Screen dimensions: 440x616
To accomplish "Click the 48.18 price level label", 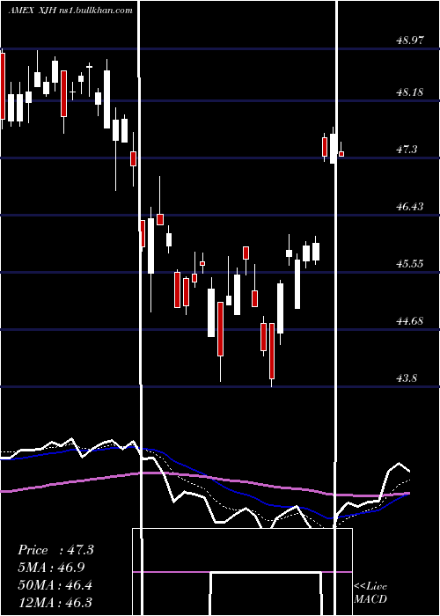I will [x=410, y=92].
